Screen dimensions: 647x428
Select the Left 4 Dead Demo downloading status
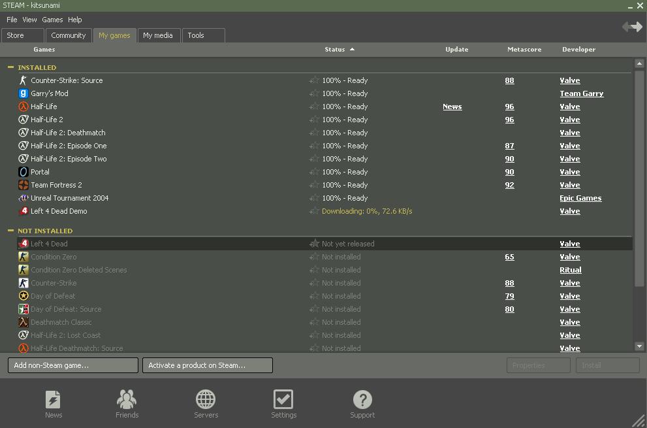coord(367,211)
